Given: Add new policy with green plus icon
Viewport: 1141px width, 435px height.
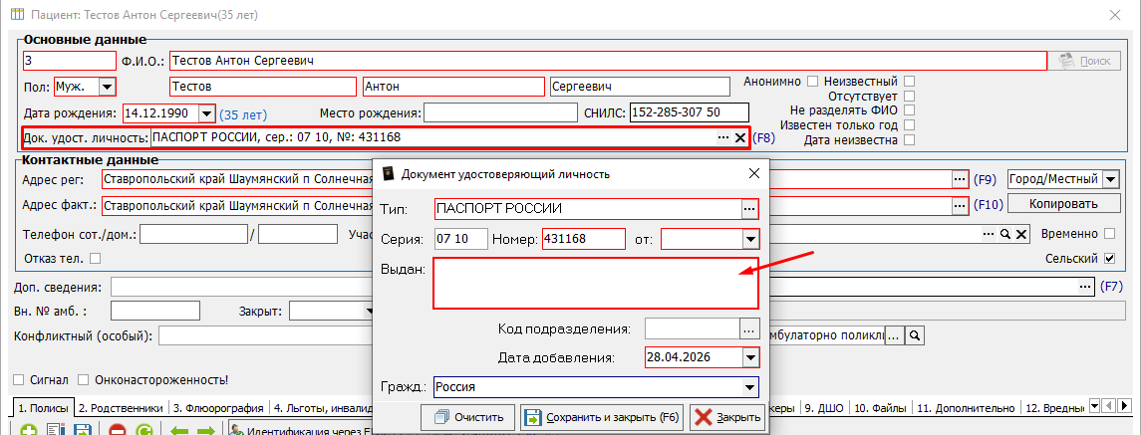Looking at the screenshot, I should coord(29,429).
